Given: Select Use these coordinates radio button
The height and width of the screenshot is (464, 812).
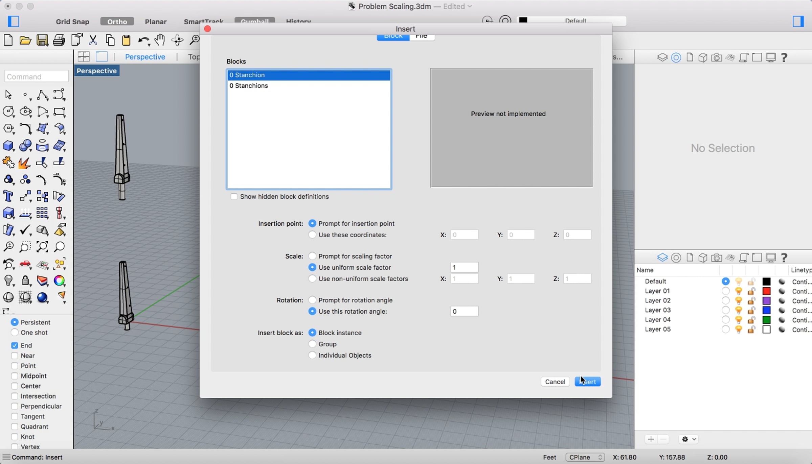Looking at the screenshot, I should pos(312,235).
